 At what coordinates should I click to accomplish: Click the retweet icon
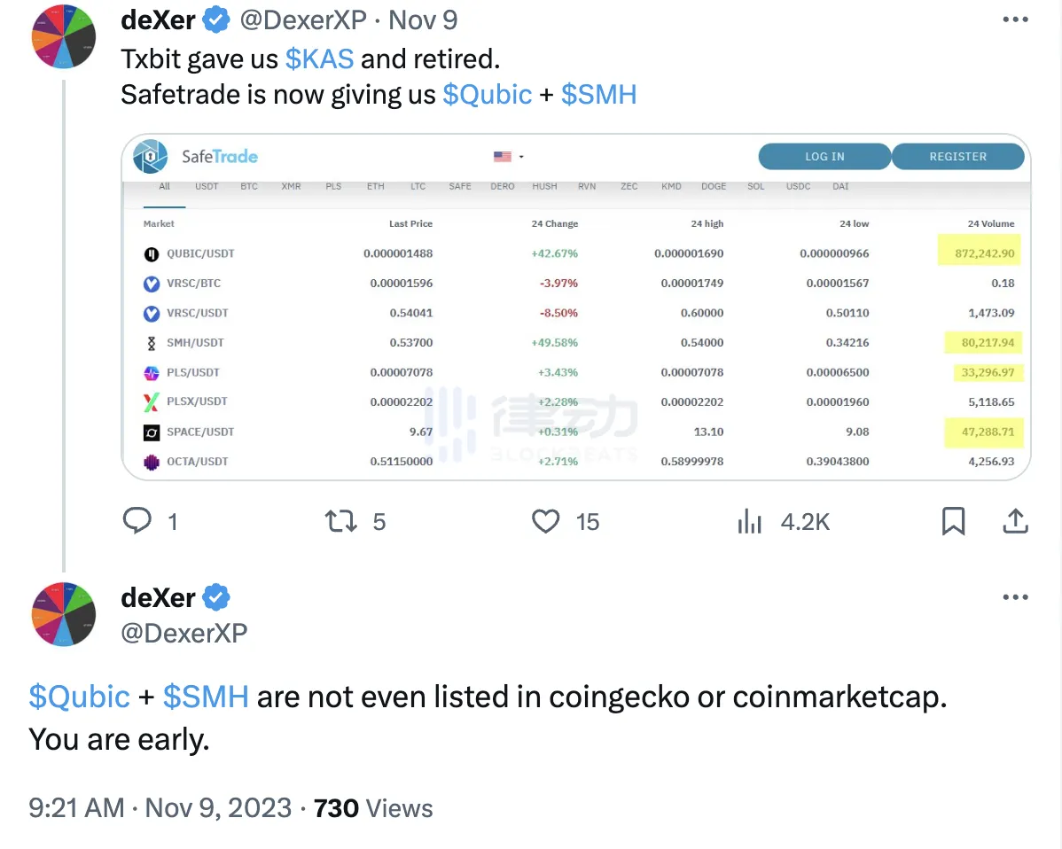[x=340, y=521]
